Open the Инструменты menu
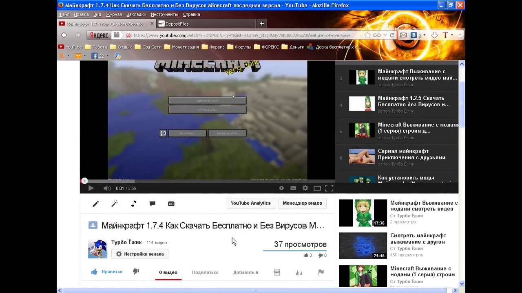Viewport: 522px width, 293px height. [x=164, y=14]
